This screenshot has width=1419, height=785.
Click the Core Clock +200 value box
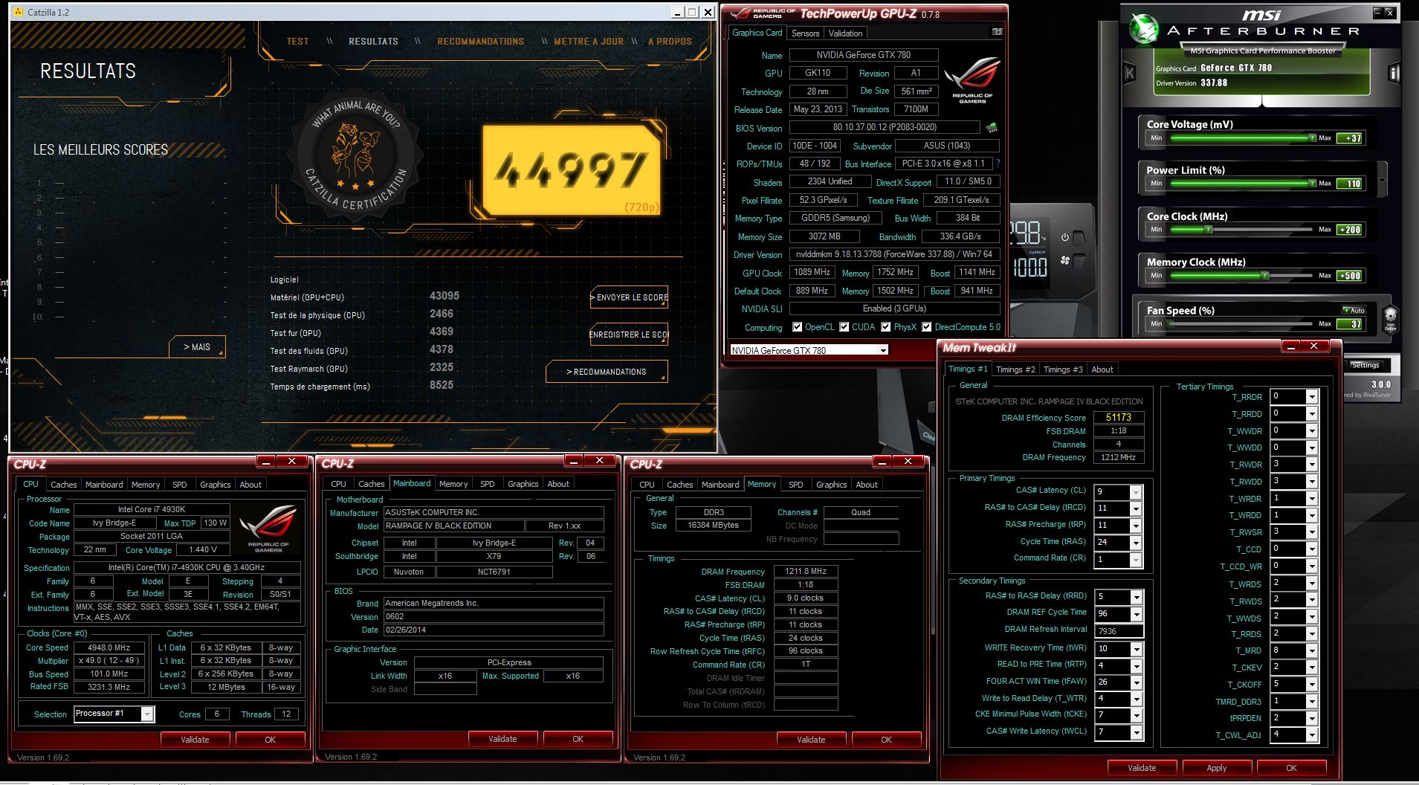click(1350, 230)
